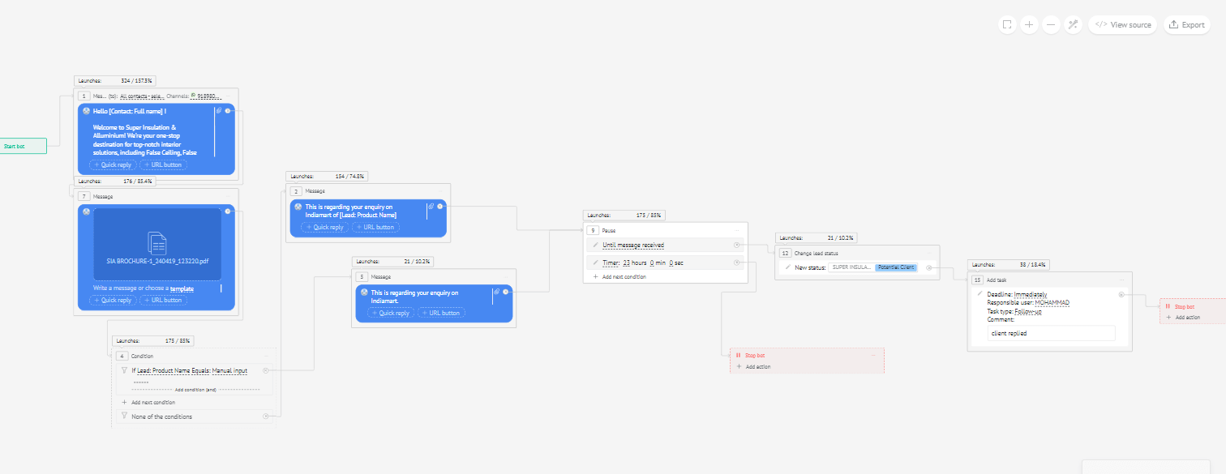
Task: Click None of the conditions row
Action: pyautogui.click(x=195, y=416)
